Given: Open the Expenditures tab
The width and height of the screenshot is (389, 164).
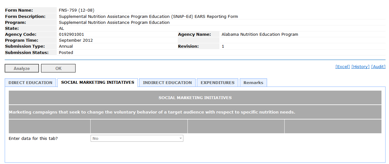Looking at the screenshot, I should (x=218, y=83).
